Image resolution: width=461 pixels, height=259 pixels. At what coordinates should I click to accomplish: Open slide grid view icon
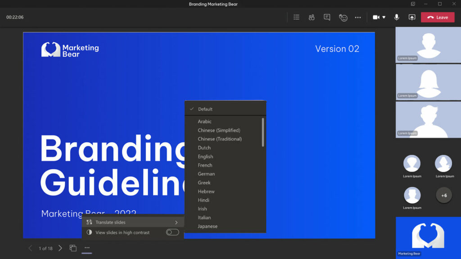tap(73, 248)
